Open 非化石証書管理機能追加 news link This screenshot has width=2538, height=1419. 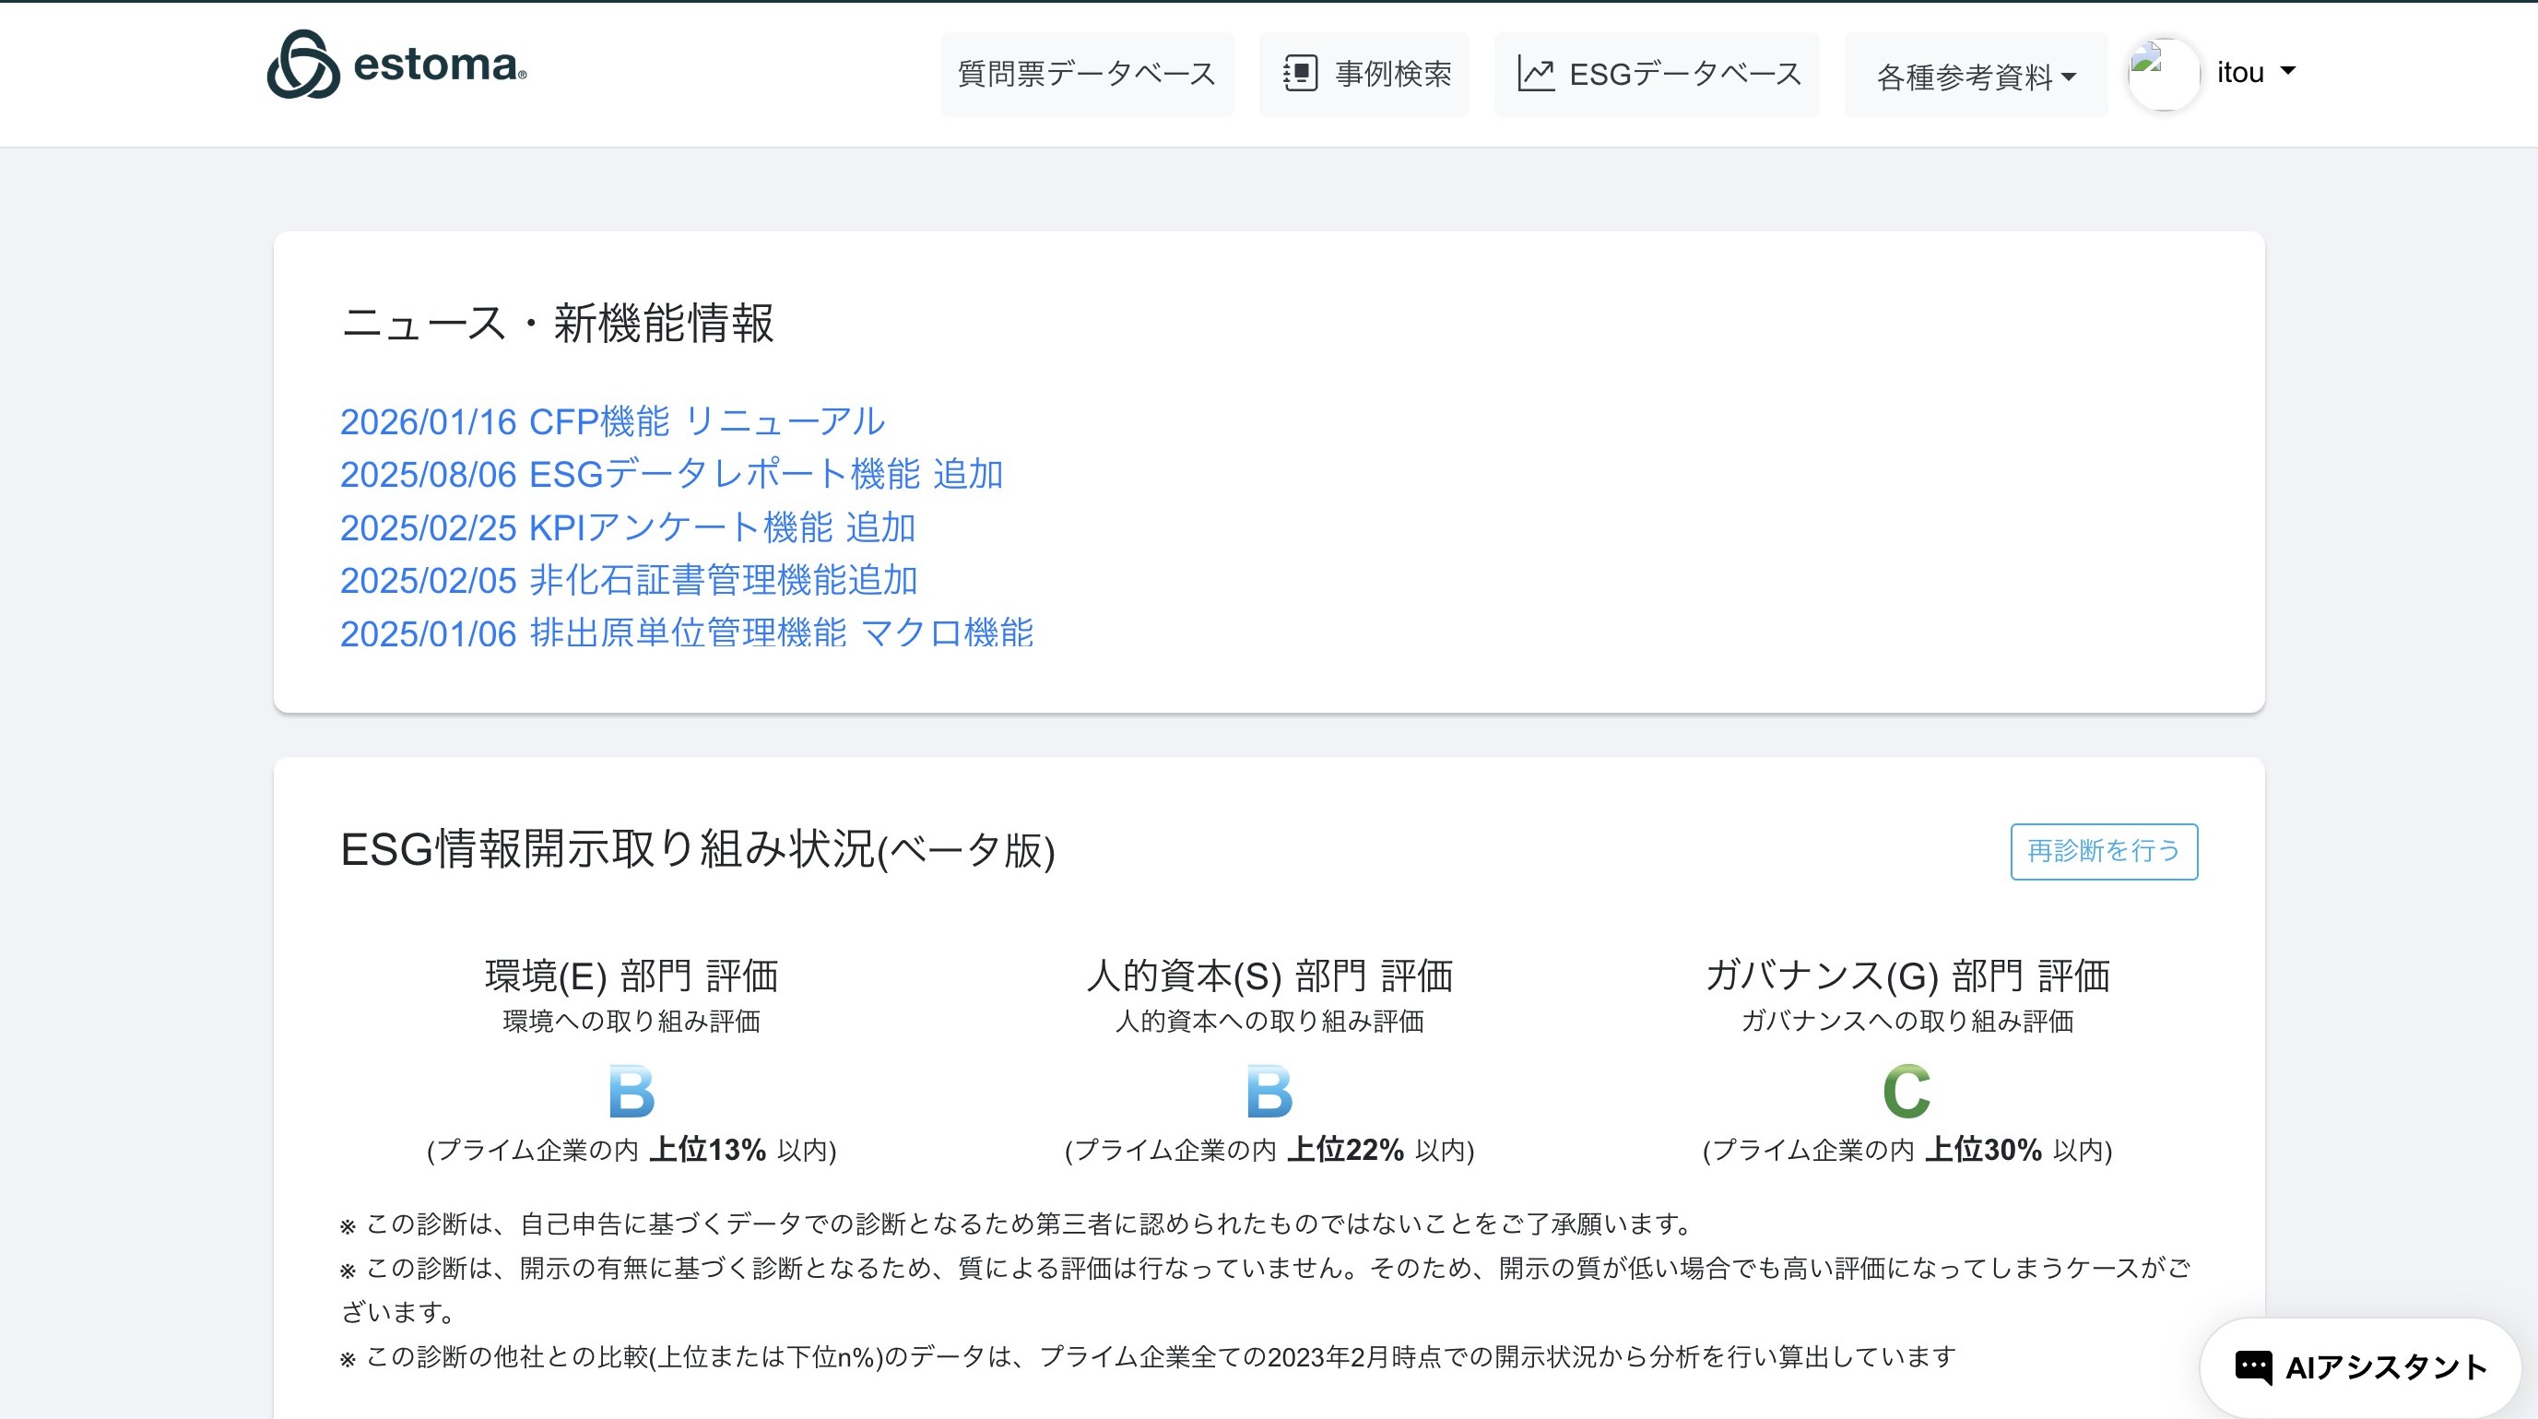point(629,580)
